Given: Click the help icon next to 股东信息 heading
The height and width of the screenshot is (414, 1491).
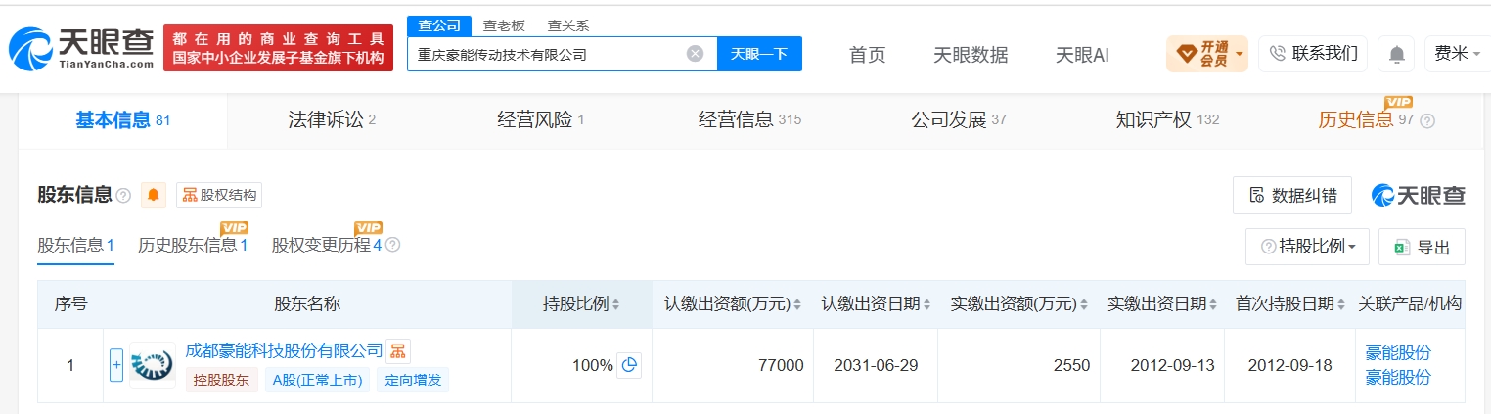Looking at the screenshot, I should click(123, 196).
